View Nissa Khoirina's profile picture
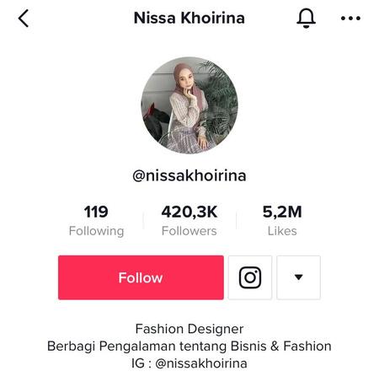 pos(189,105)
